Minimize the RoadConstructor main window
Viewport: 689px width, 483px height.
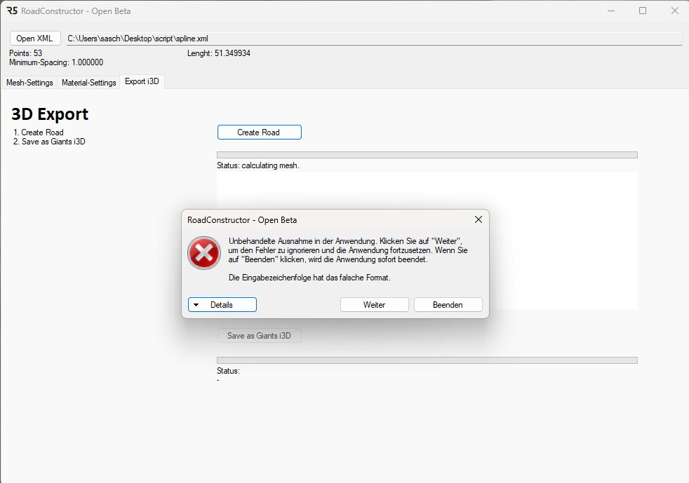(x=610, y=11)
